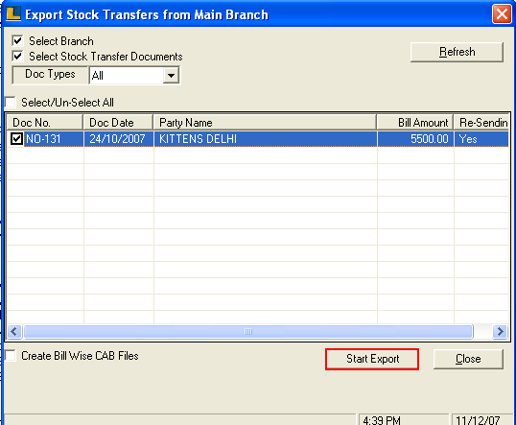This screenshot has height=425, width=516.
Task: Click the Re-Sending column header
Action: 481,123
